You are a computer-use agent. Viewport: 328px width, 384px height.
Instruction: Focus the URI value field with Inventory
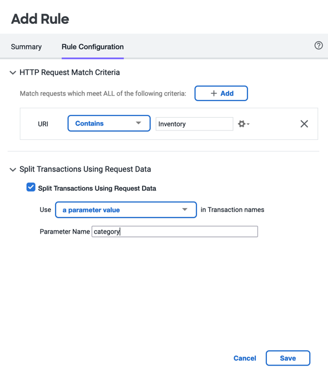(194, 124)
